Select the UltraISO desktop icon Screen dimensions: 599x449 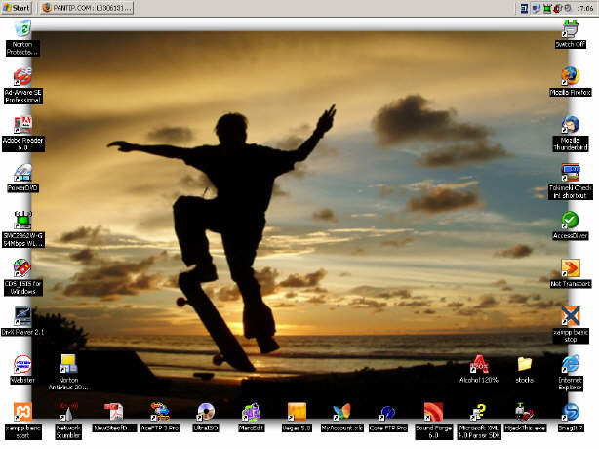[206, 418]
